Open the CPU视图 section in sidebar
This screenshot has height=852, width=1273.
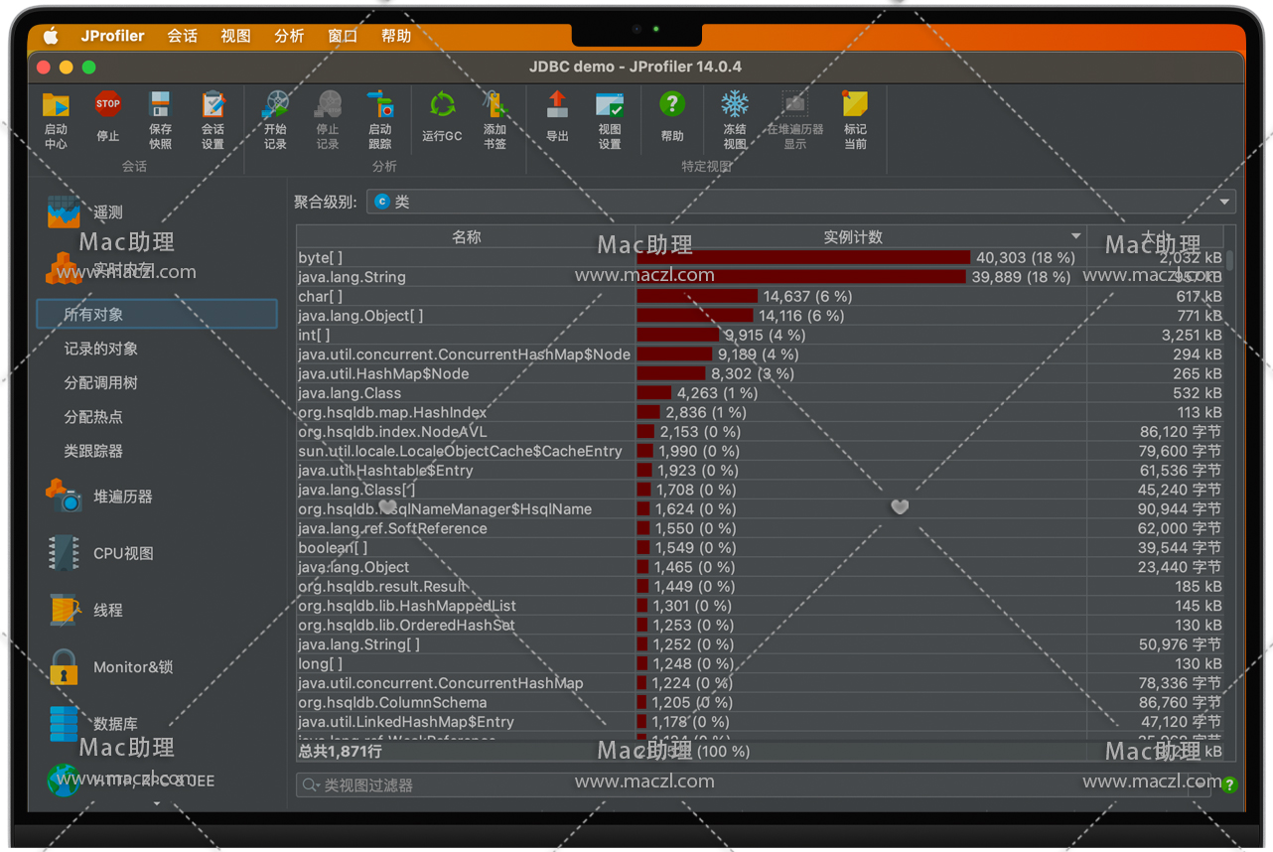click(x=123, y=553)
